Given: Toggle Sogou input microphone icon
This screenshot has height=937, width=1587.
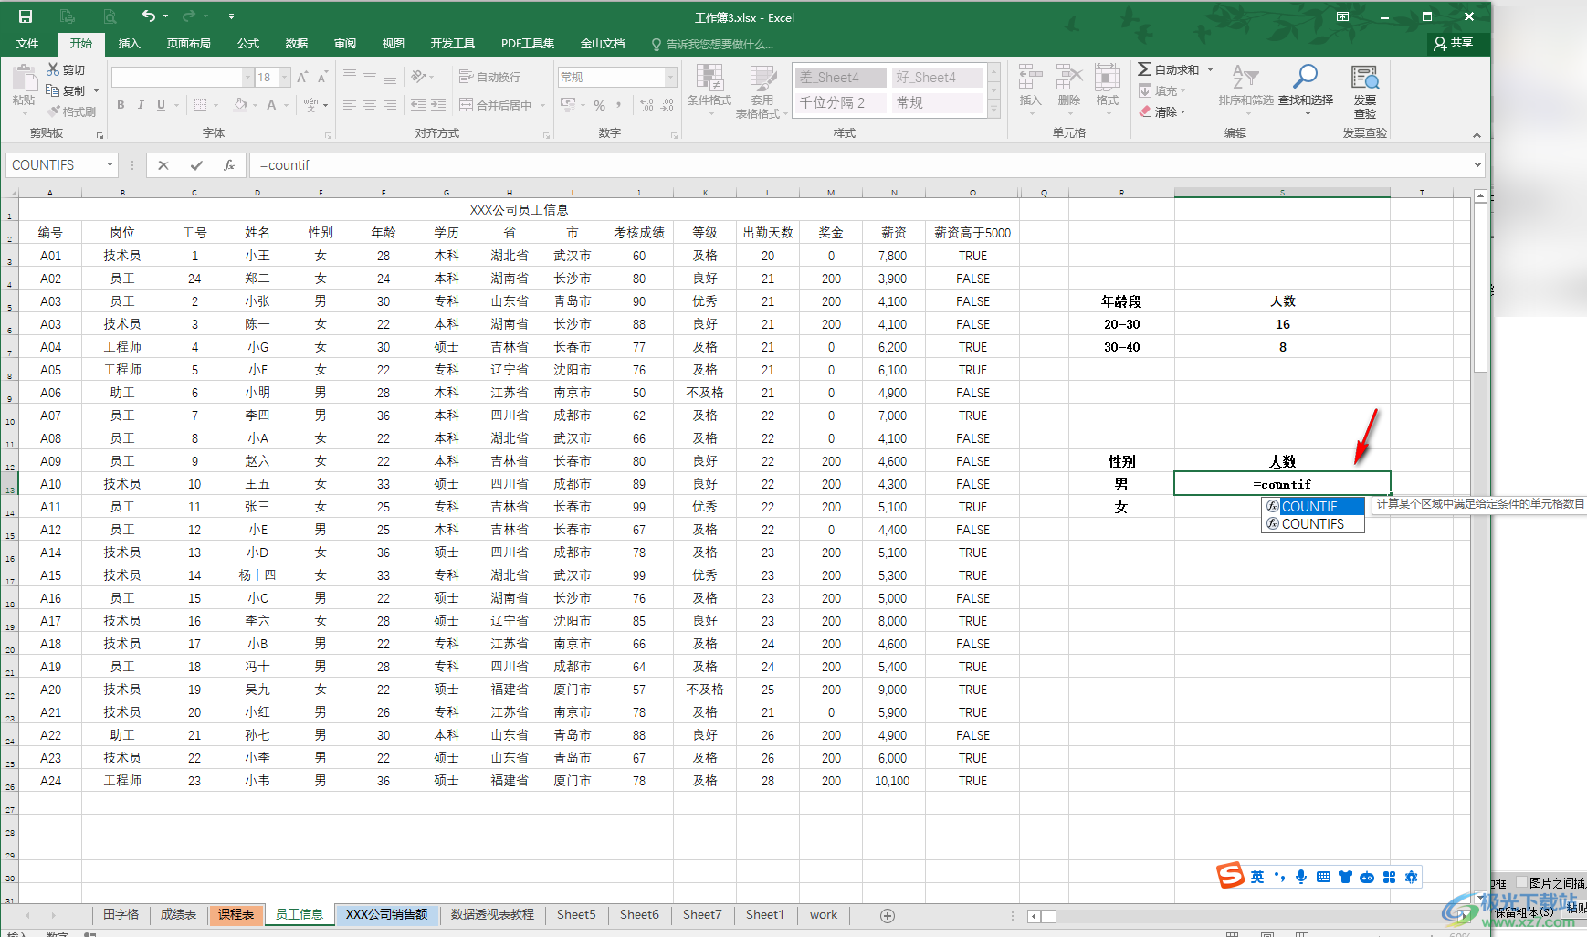Looking at the screenshot, I should (1301, 877).
